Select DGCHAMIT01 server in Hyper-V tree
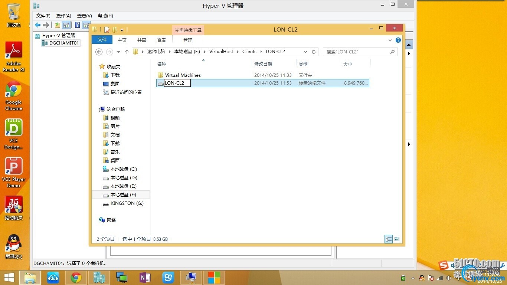The image size is (507, 285). pyautogui.click(x=64, y=43)
